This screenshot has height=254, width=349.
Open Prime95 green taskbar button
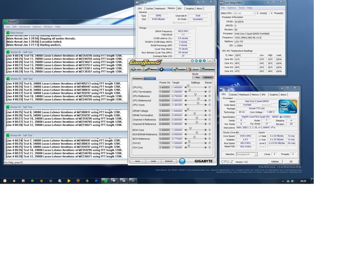(x=105, y=181)
